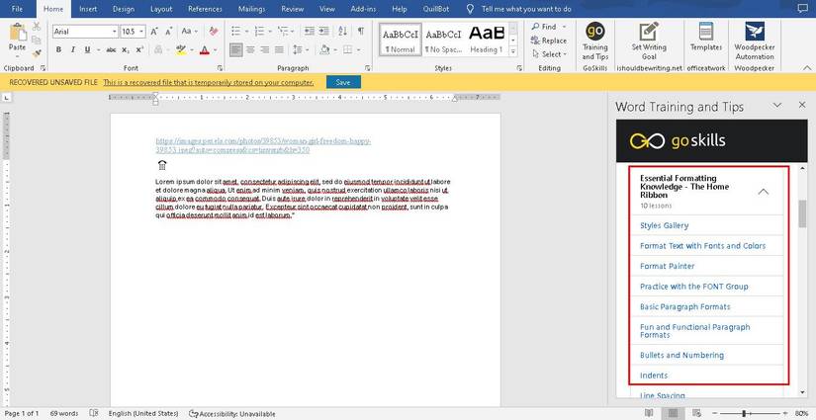Apply the Heading 1 style
Viewport: 816px width, 420px height.
tap(487, 40)
